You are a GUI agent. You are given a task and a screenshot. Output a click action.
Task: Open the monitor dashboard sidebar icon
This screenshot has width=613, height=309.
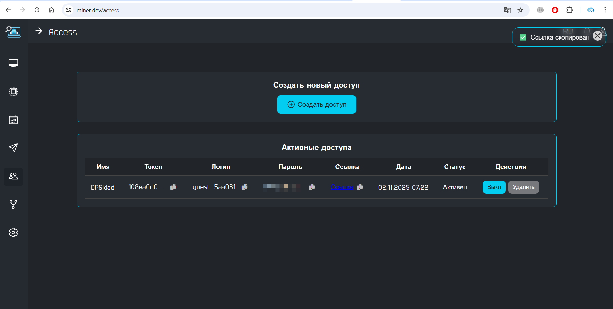coord(13,63)
